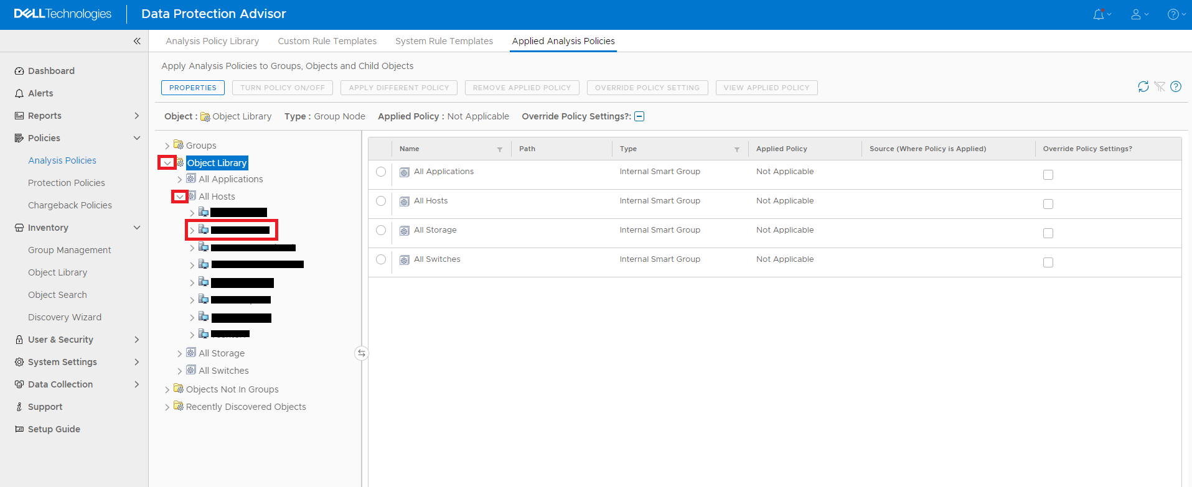Image resolution: width=1192 pixels, height=487 pixels.
Task: Click the Dashboard gauge icon
Action: (x=19, y=71)
